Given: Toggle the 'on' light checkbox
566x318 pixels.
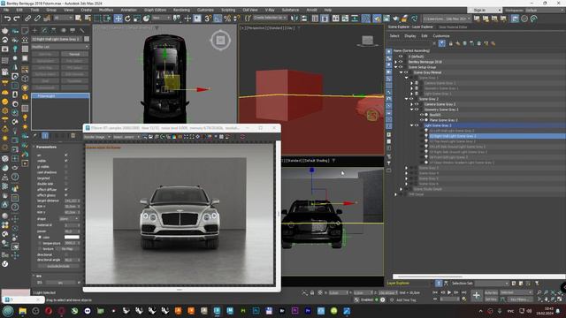Looking at the screenshot, I should pos(66,155).
